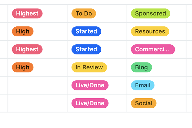The image size is (192, 128).
Task: Click the High tag in fourth row
Action: click(23, 67)
